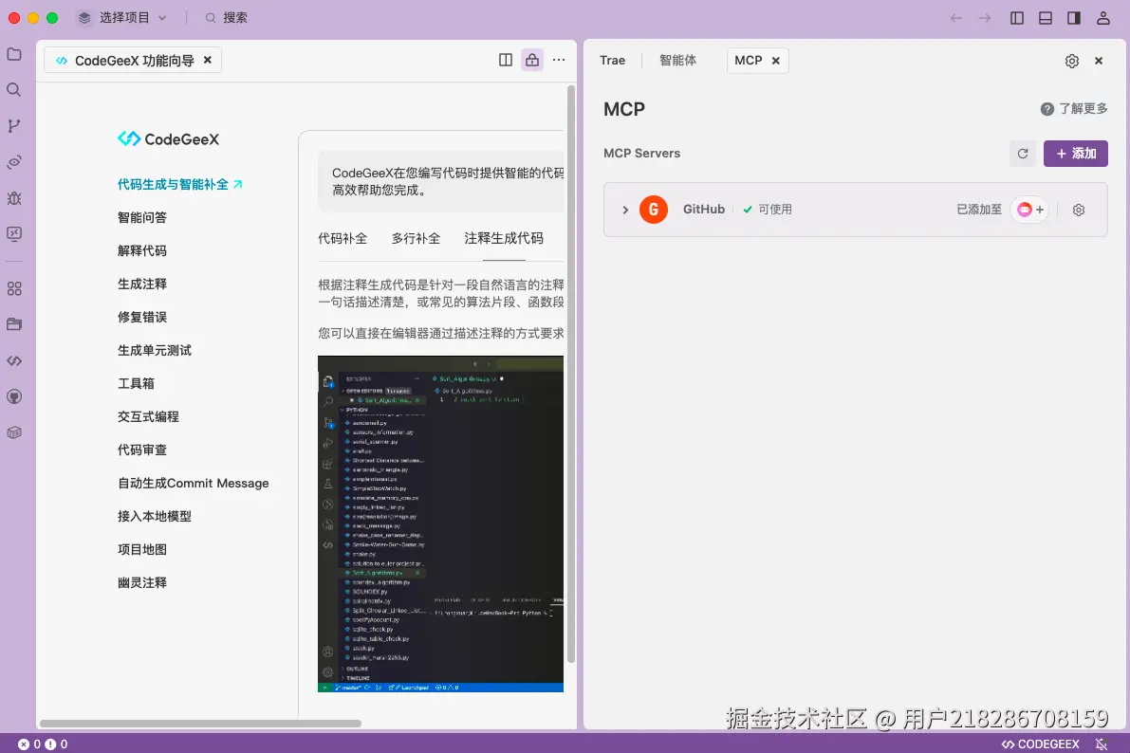Select the MCP tab
The image size is (1130, 753).
(x=748, y=61)
